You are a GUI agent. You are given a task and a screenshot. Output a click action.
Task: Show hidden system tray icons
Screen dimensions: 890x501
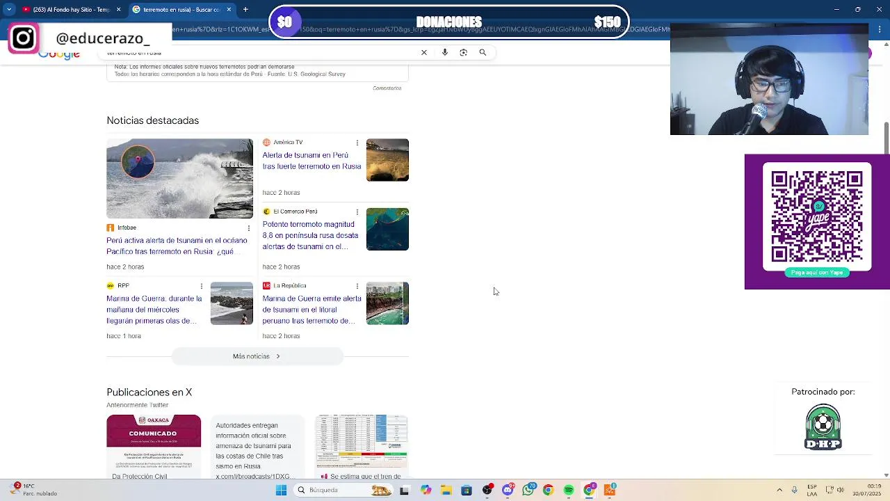click(779, 490)
